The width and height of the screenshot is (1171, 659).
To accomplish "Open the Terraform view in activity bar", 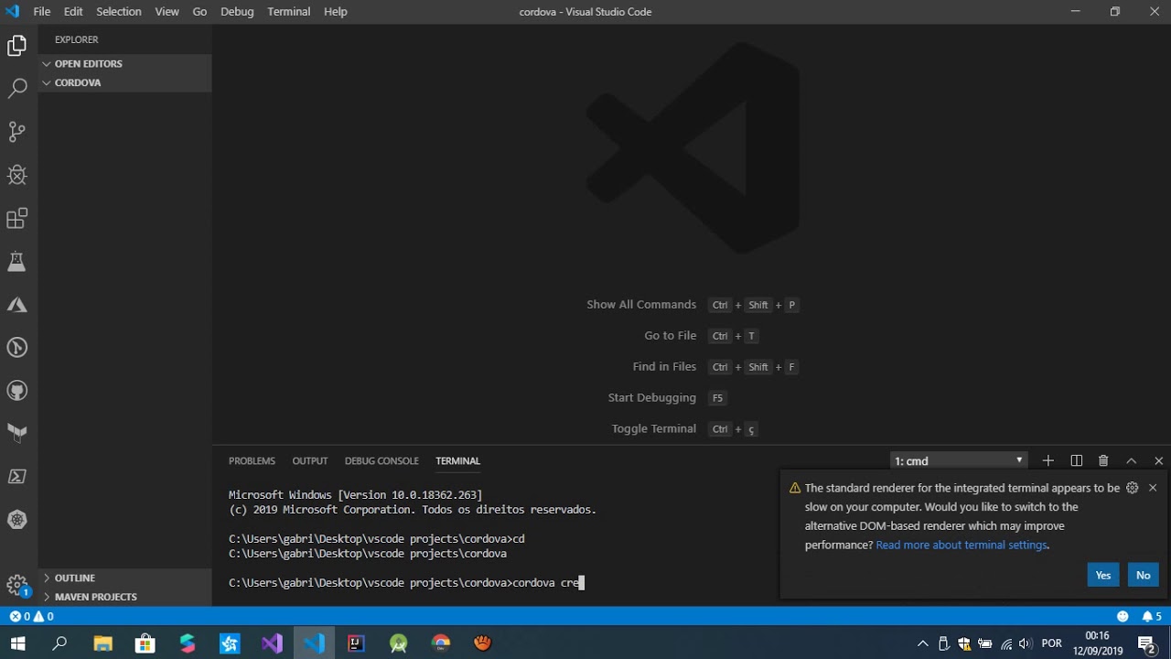I will tap(17, 434).
